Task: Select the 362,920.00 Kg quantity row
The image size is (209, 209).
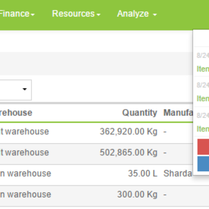Action: coord(96,132)
